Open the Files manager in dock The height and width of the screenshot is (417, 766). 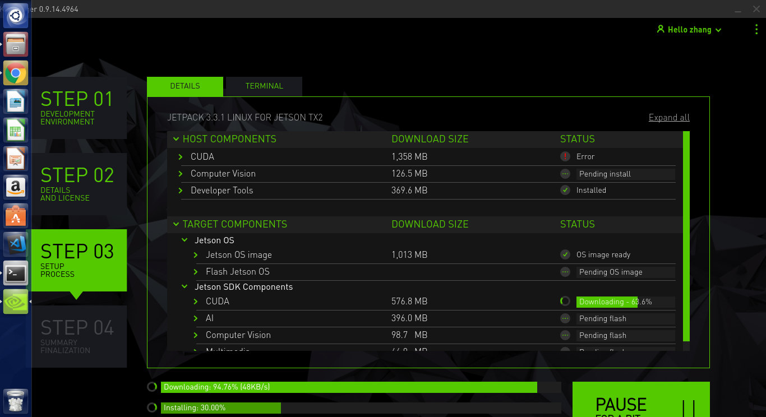(x=16, y=44)
